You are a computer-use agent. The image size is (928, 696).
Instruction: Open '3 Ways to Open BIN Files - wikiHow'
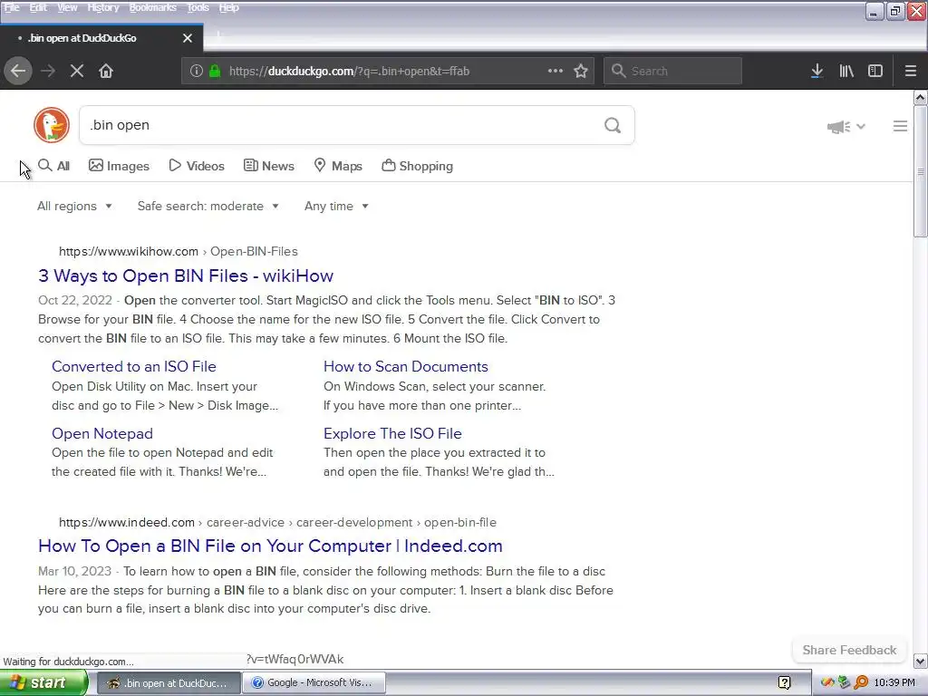(186, 275)
